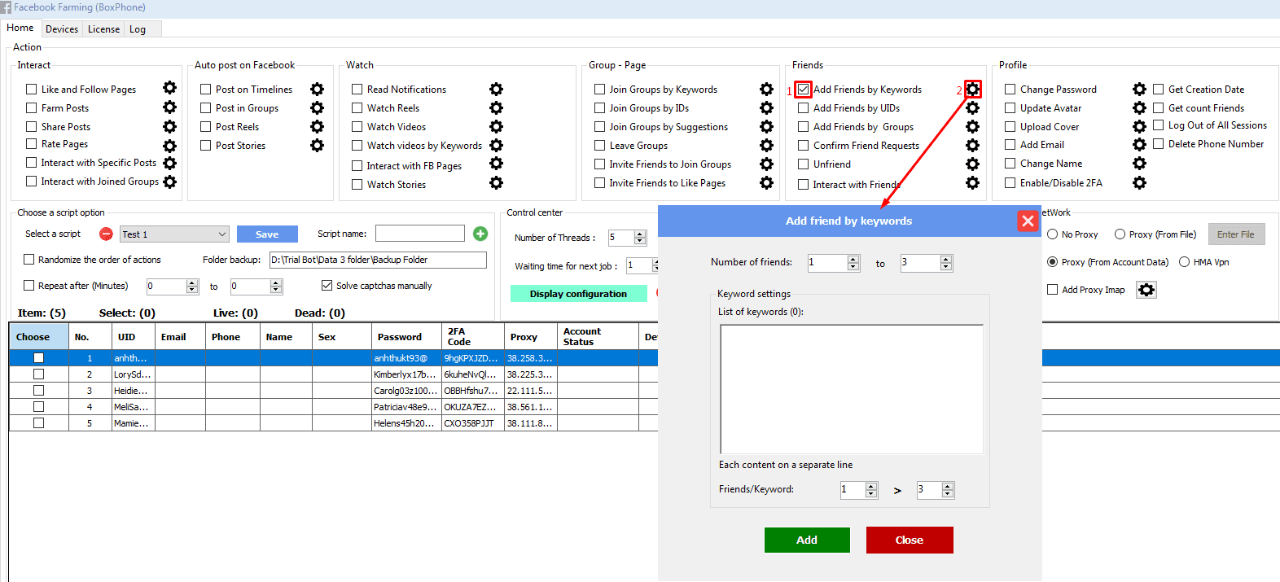Open settings gear for Change Password
The image size is (1280, 582).
tap(1139, 89)
